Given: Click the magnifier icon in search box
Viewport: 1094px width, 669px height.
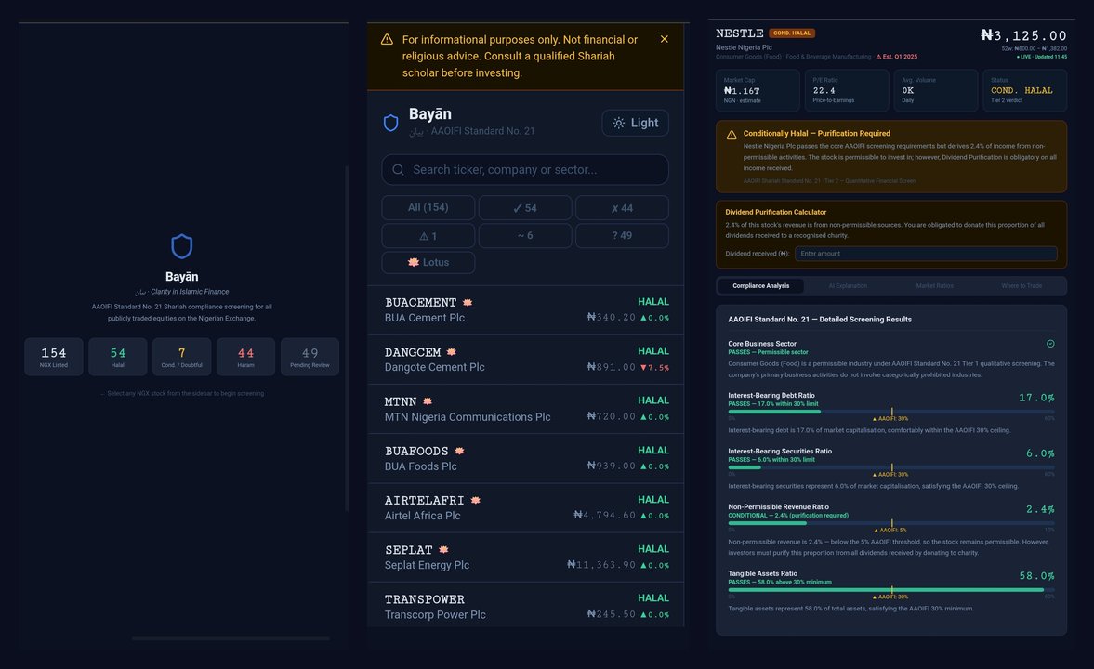Looking at the screenshot, I should 398,169.
